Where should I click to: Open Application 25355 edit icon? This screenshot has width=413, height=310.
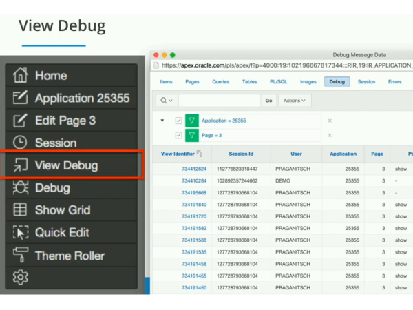point(21,98)
